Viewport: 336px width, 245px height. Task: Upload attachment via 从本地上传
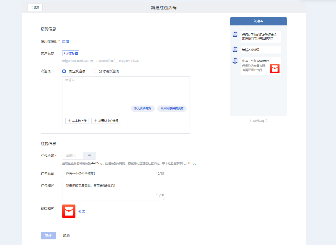pos(77,121)
